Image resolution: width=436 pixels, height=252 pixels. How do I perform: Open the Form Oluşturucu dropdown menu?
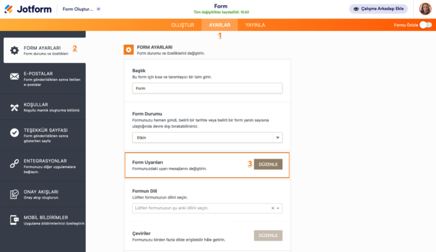pyautogui.click(x=82, y=9)
